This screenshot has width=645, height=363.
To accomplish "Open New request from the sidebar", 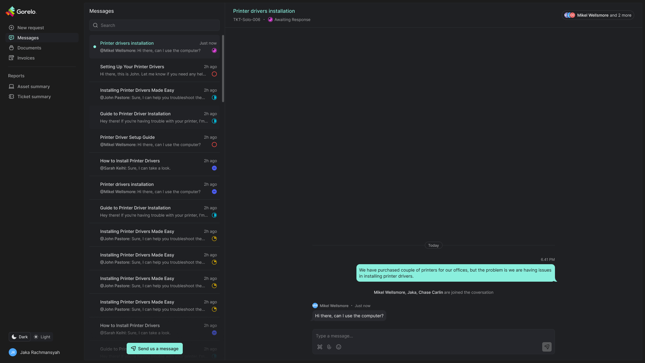I will (42, 28).
